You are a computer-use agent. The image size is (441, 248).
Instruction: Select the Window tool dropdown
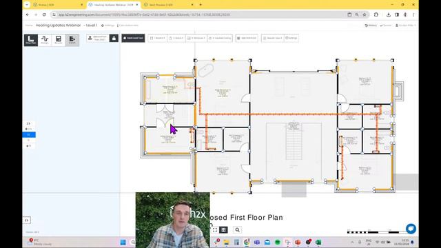click(x=196, y=38)
